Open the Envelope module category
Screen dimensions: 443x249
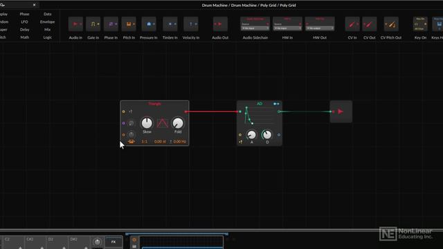[x=48, y=21]
